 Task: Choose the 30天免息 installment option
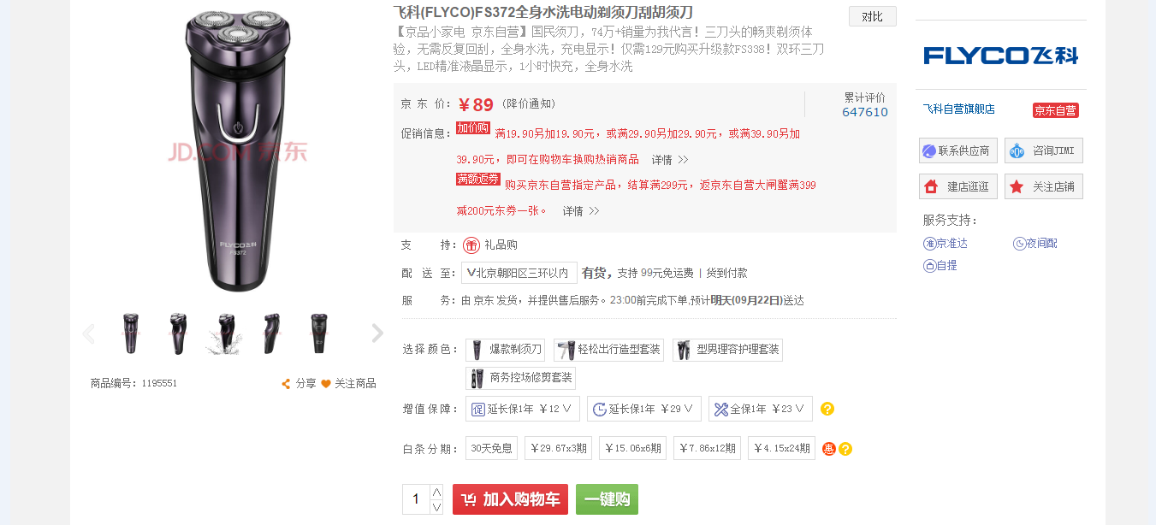pos(492,448)
